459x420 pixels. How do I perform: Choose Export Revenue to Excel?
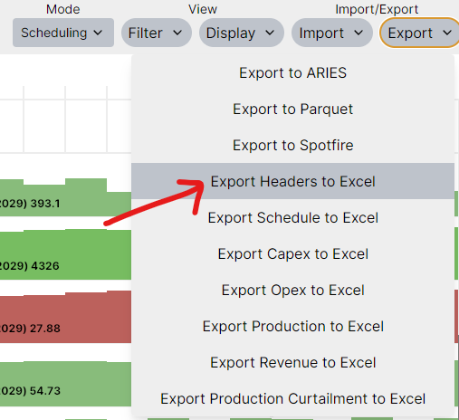[x=292, y=362]
